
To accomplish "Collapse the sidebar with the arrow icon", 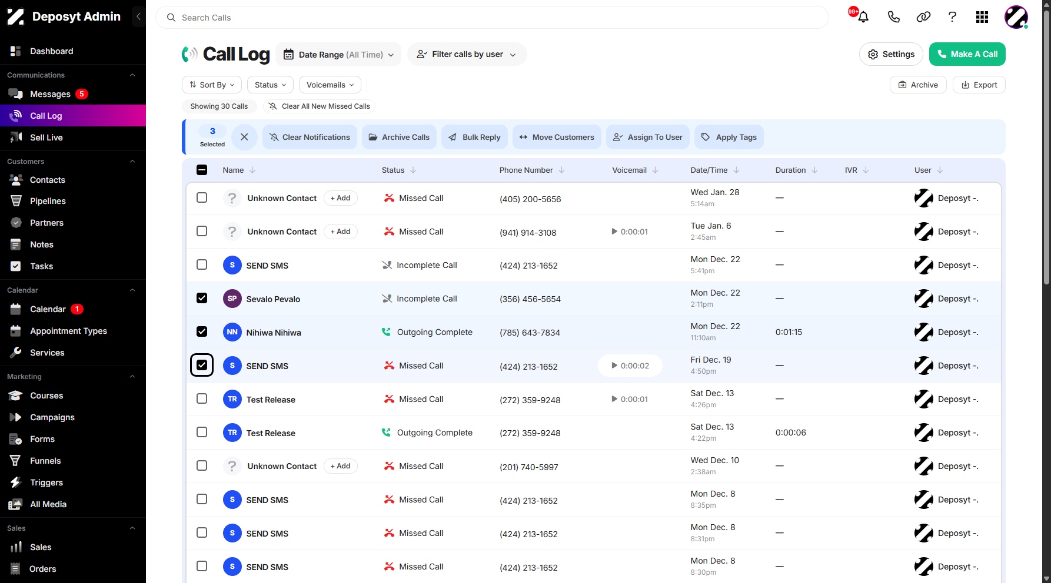I will pos(138,16).
